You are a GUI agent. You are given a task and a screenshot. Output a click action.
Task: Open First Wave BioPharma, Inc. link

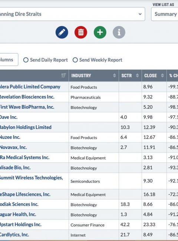point(27,107)
